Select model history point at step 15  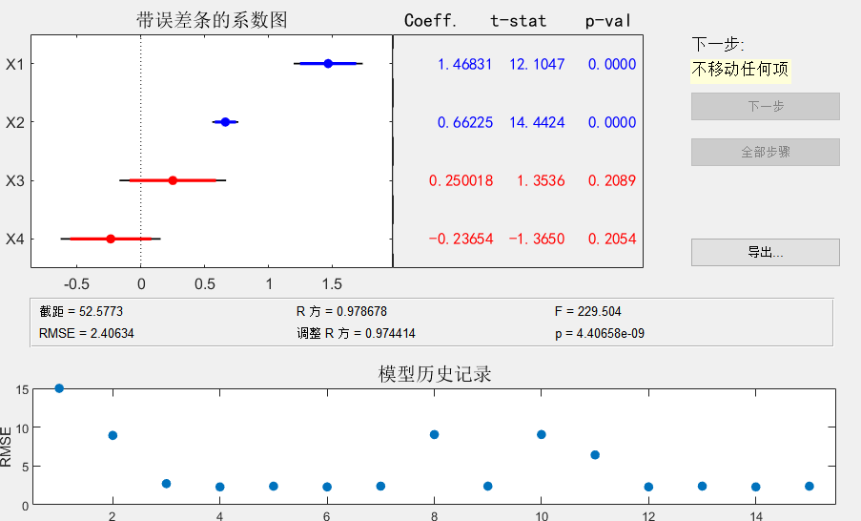click(x=810, y=487)
